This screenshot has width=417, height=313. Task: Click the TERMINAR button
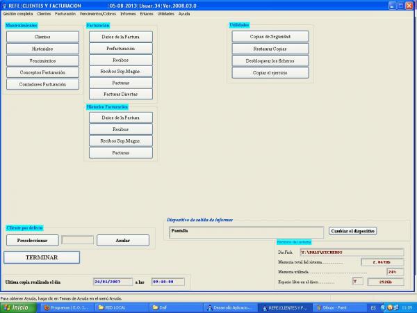(x=42, y=257)
